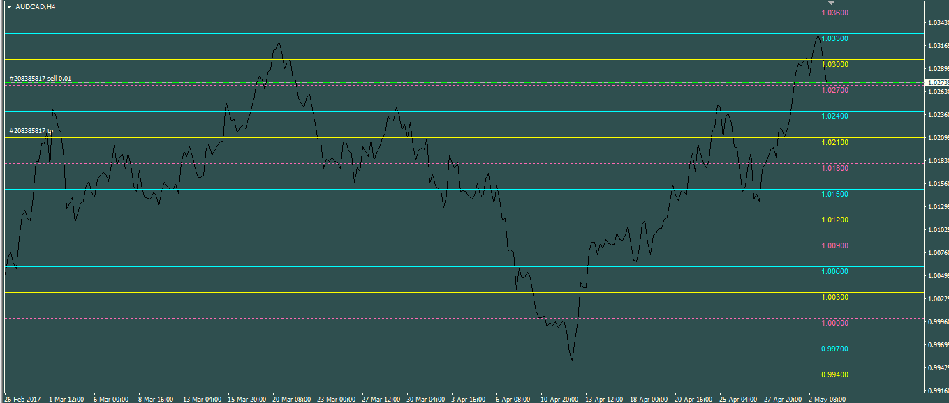Open the dropdown arrow beside AUDCAD,H4
The height and width of the screenshot is (403, 949).
(x=9, y=6)
